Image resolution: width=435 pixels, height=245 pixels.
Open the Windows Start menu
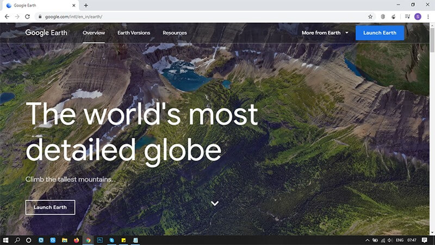pyautogui.click(x=5, y=240)
